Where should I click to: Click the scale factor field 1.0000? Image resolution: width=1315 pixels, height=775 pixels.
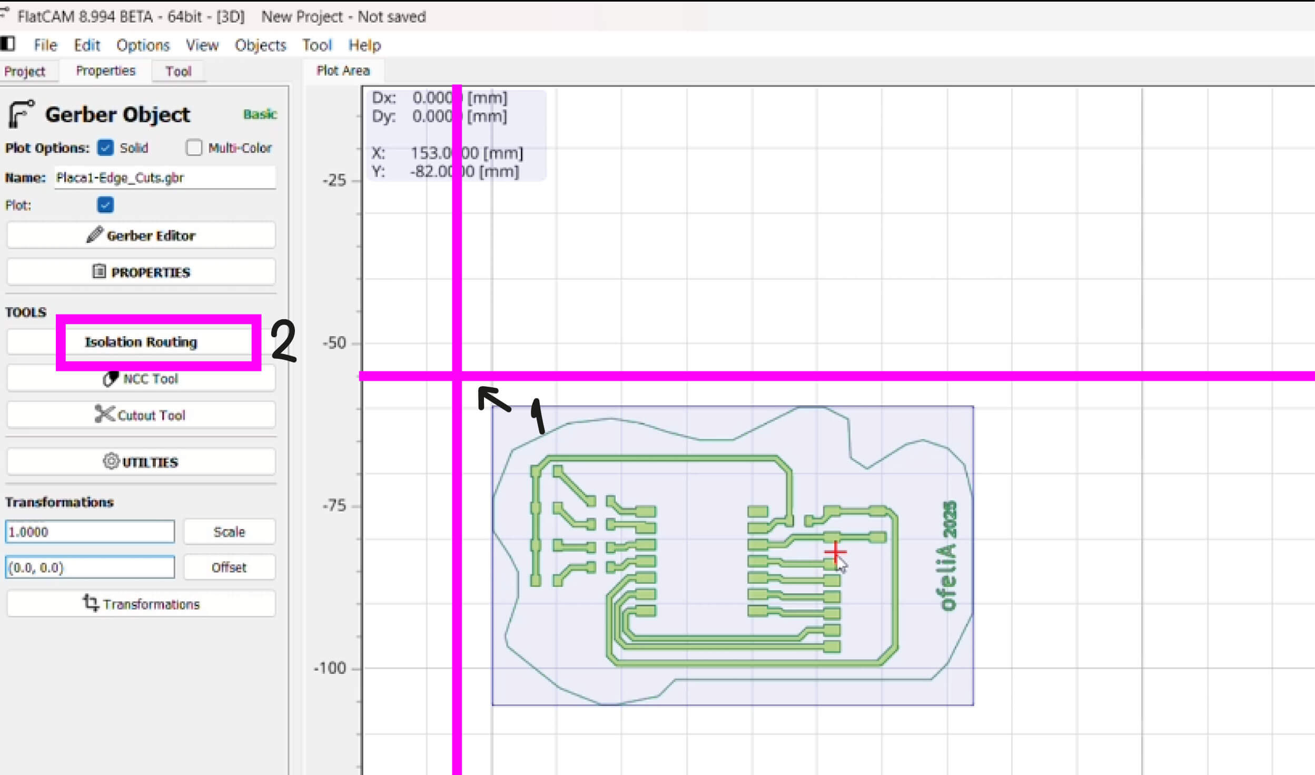(x=90, y=532)
